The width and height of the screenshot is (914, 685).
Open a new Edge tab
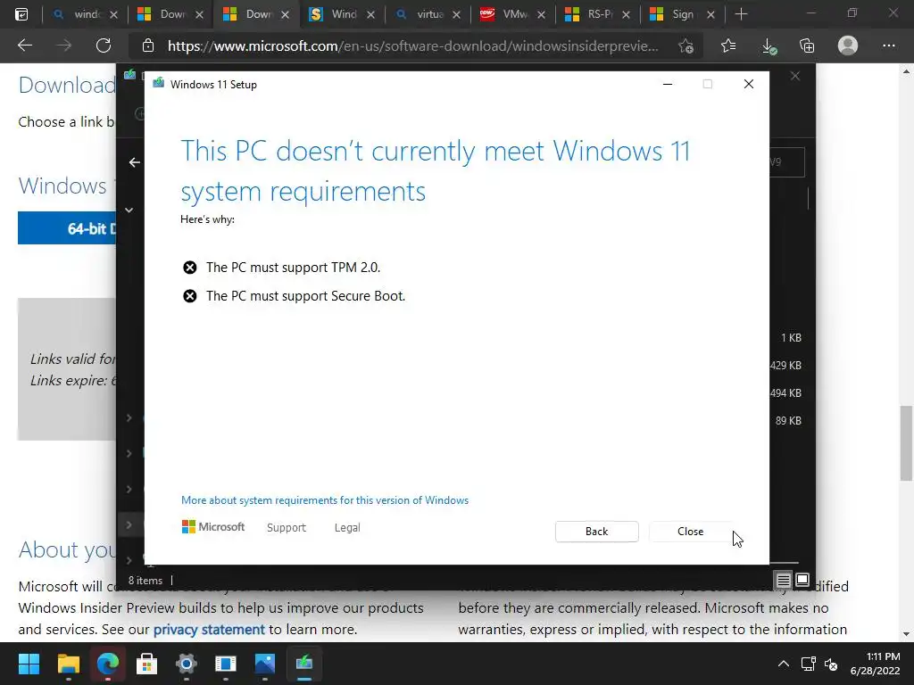tap(742, 14)
